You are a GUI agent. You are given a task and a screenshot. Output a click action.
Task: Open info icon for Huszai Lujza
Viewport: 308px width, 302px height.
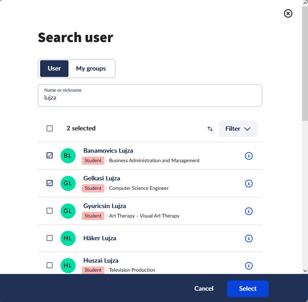(249, 266)
